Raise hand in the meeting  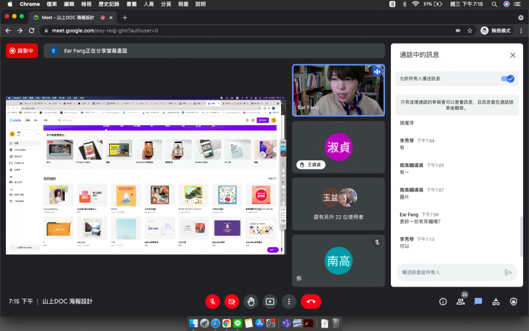(251, 302)
